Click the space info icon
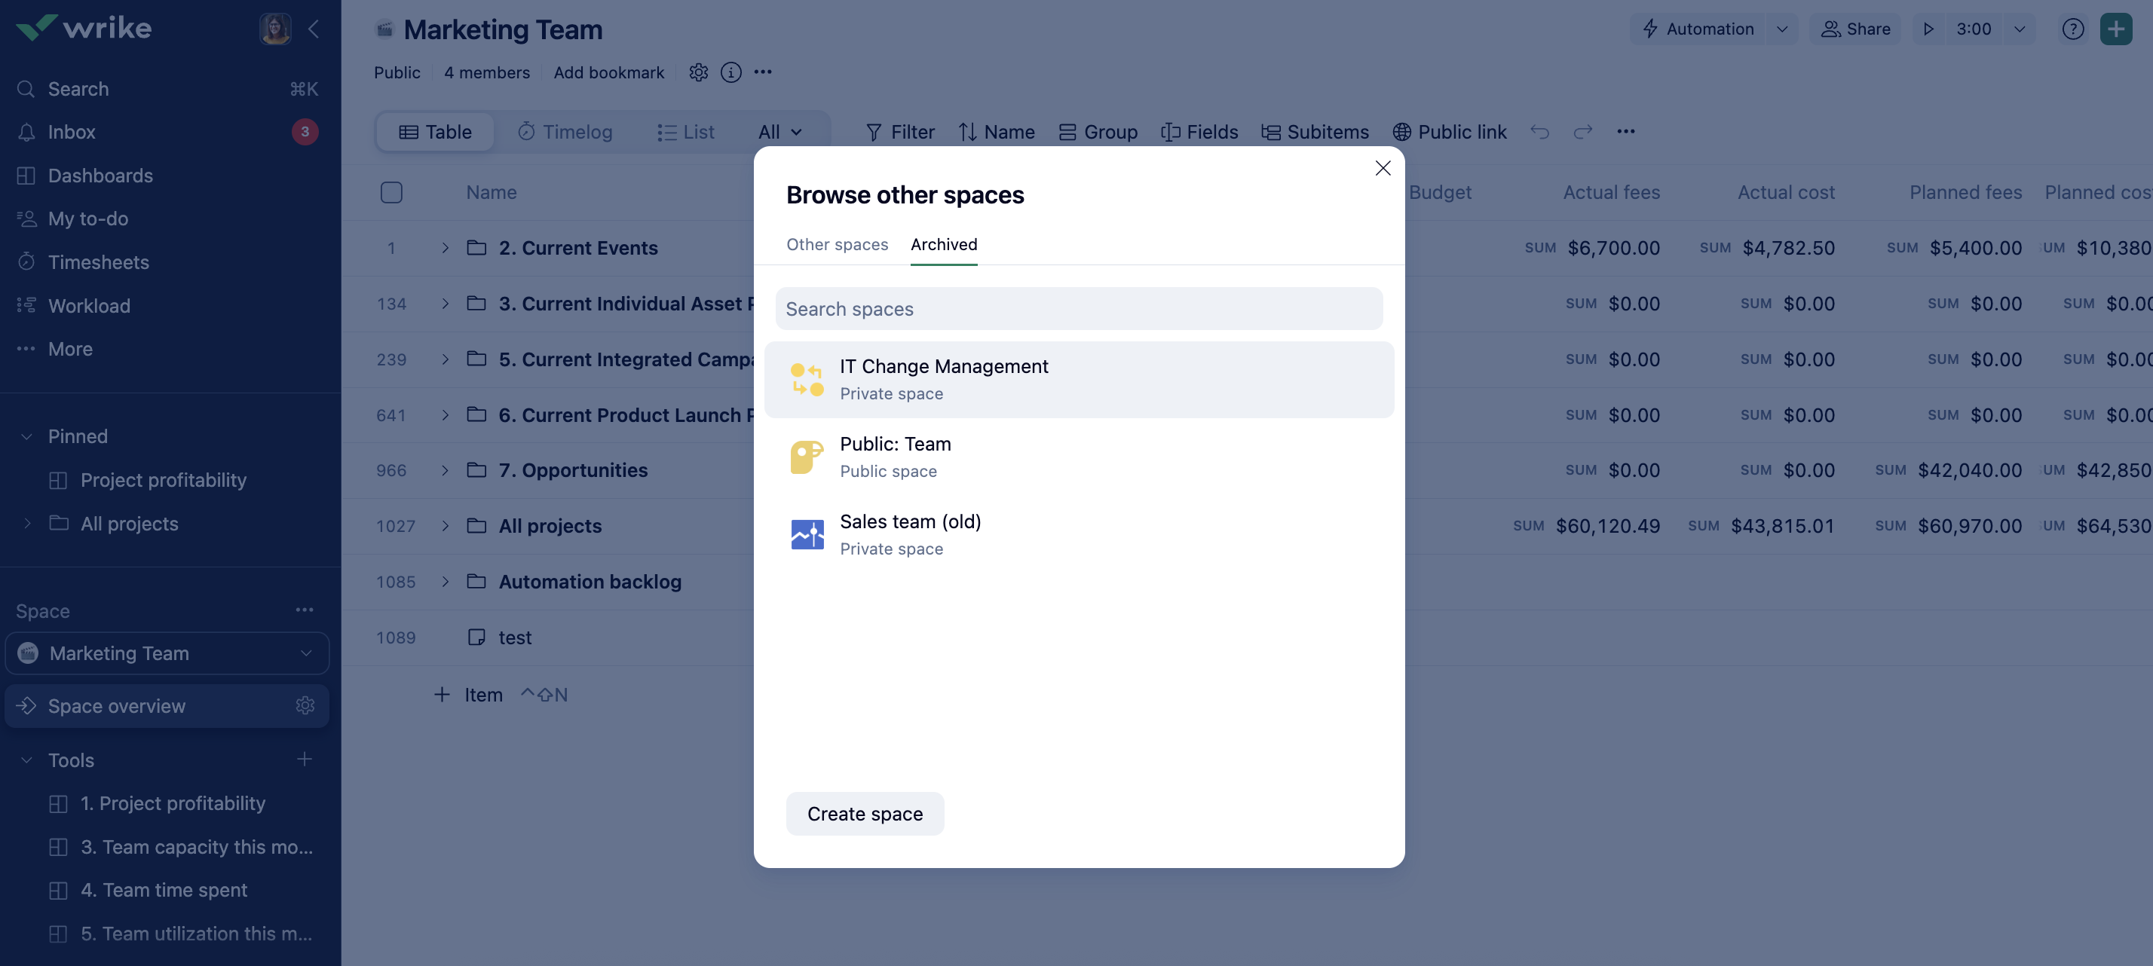 point(730,72)
